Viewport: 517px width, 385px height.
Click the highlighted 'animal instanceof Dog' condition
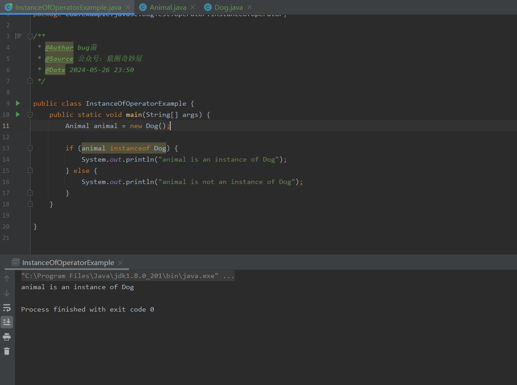124,148
